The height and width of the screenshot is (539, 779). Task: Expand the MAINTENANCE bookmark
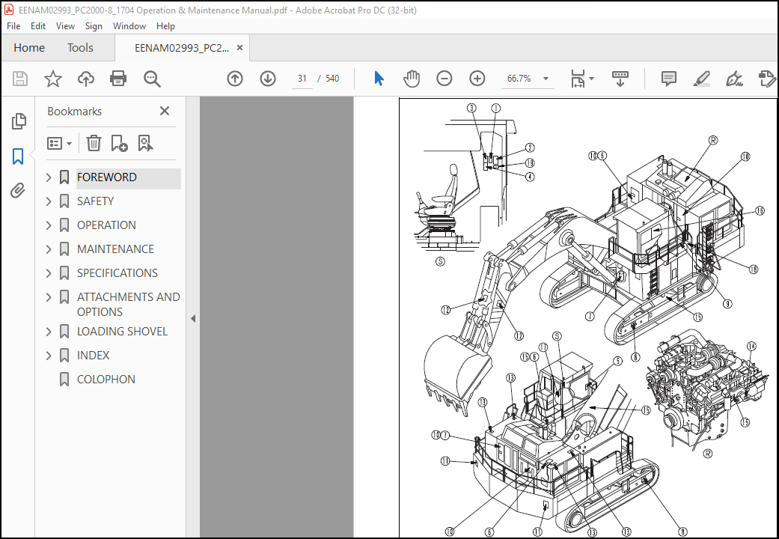49,249
